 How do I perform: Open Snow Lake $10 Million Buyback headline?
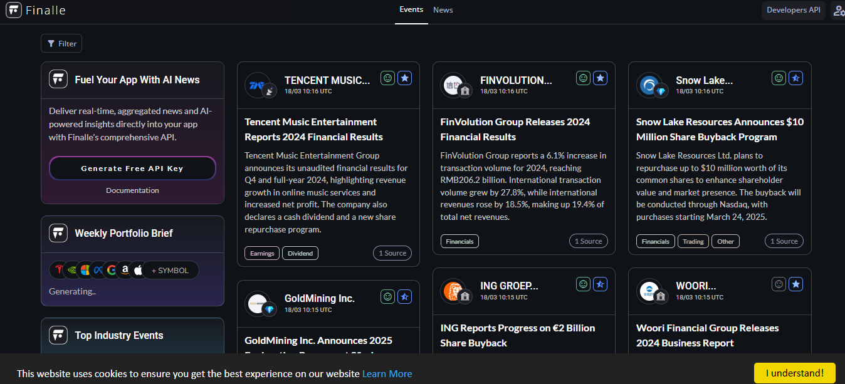pyautogui.click(x=720, y=130)
